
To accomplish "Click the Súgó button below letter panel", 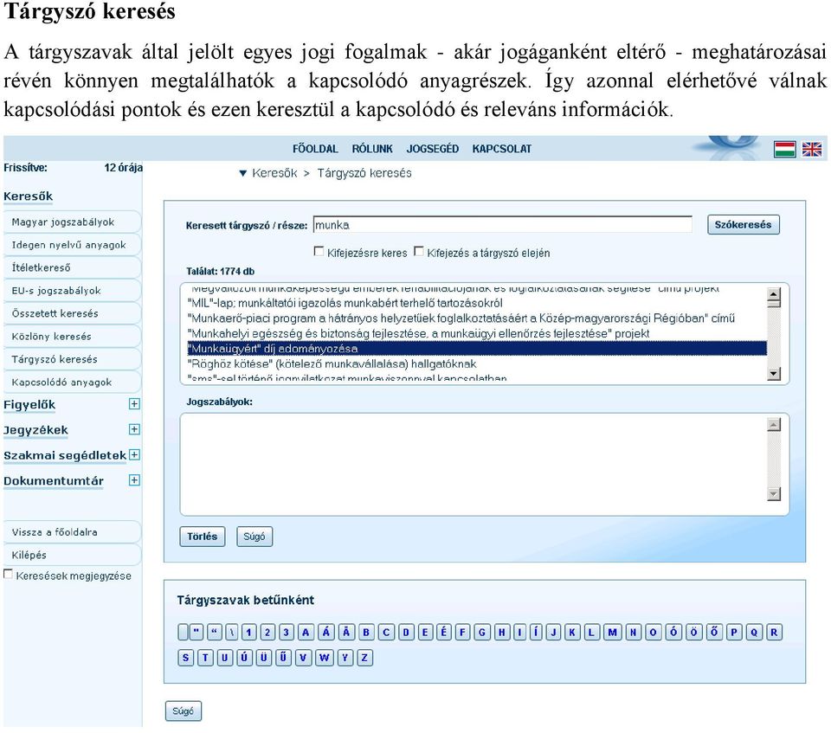I will point(184,710).
